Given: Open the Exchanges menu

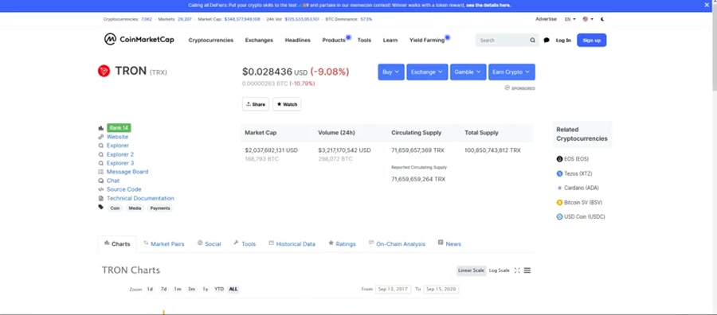Looking at the screenshot, I should [259, 41].
